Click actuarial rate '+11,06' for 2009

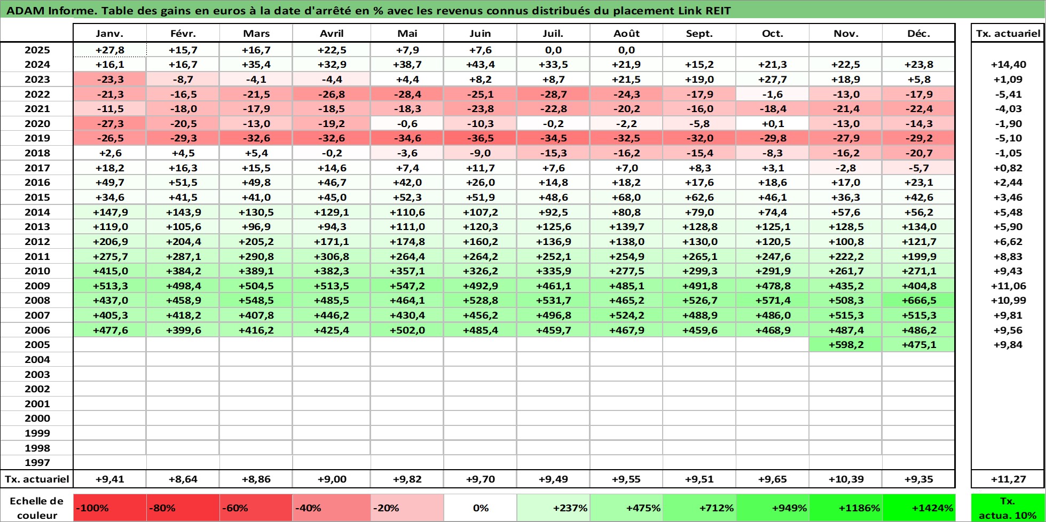point(1008,286)
